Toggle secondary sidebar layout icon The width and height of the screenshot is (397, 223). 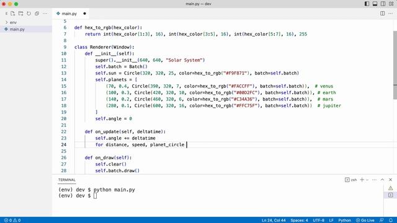click(383, 4)
